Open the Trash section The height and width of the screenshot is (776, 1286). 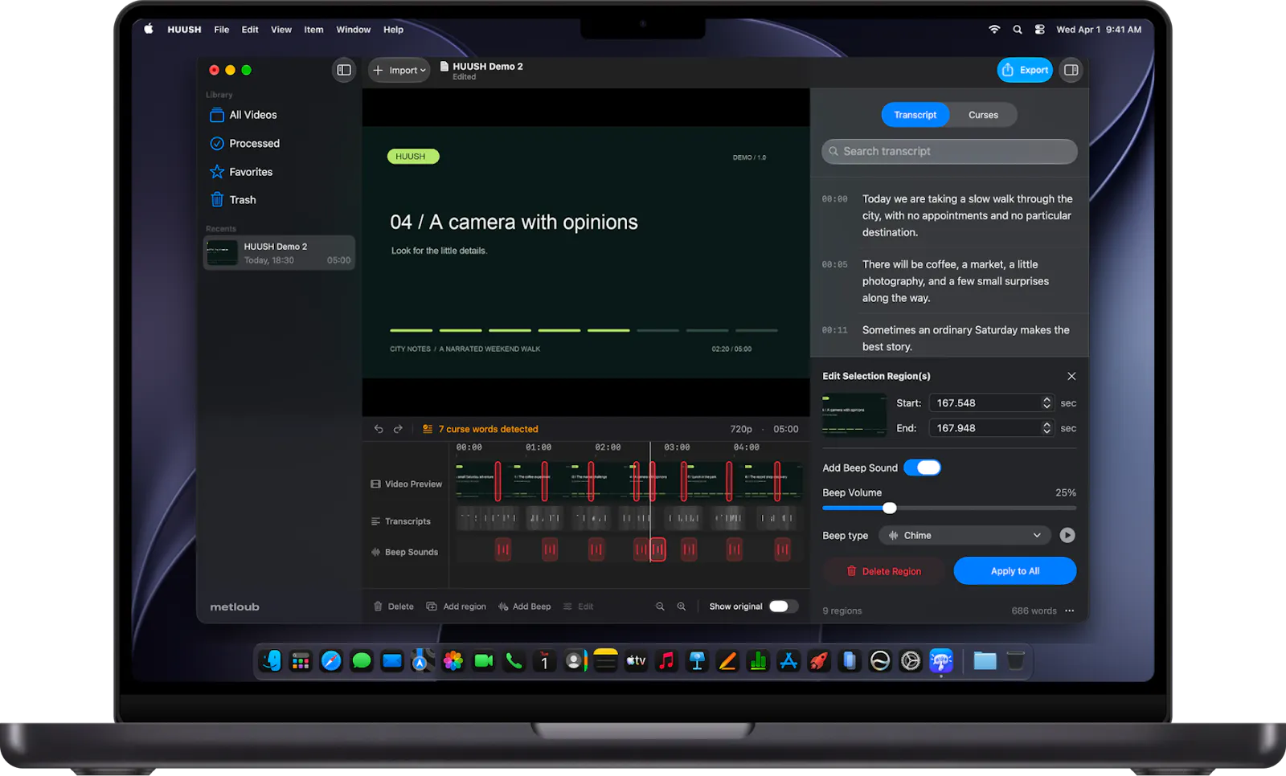point(233,200)
